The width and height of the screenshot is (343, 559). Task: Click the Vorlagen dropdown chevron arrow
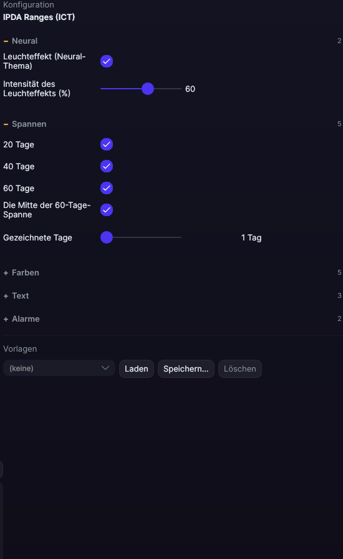[105, 368]
